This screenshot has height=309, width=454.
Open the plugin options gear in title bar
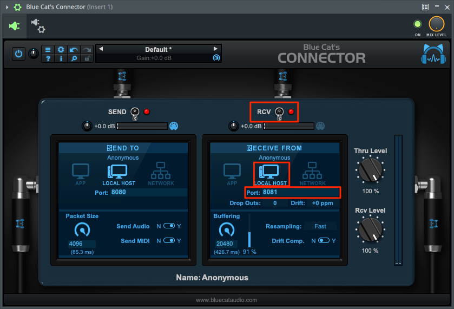coord(18,7)
